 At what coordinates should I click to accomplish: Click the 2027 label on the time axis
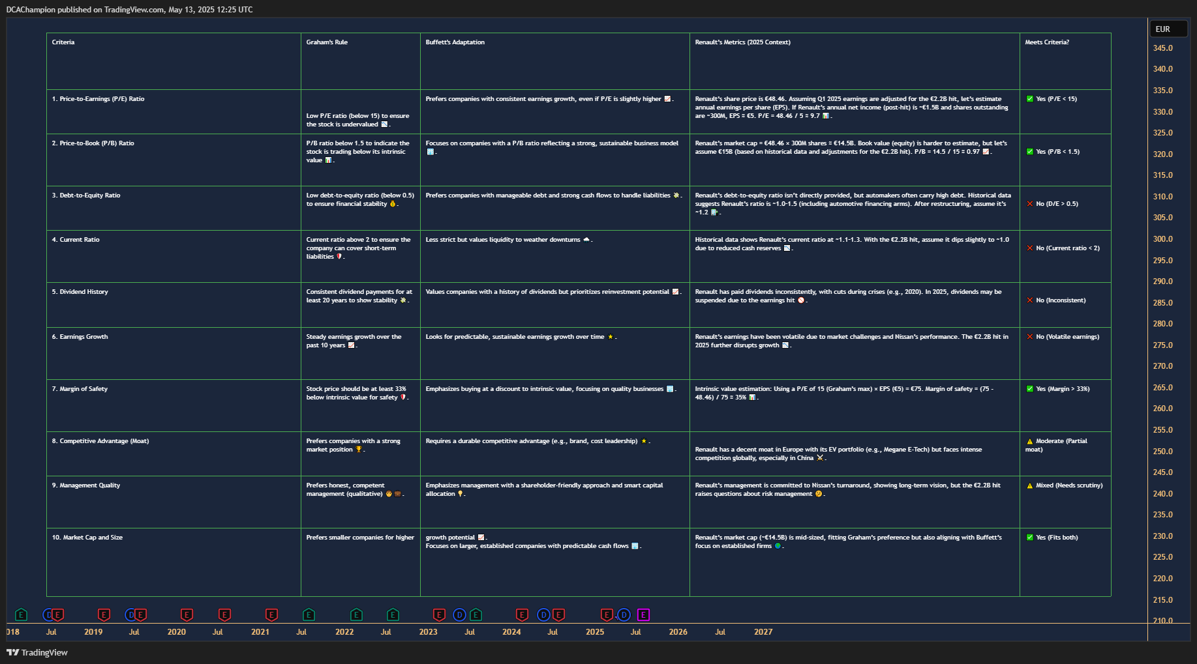[x=763, y=632]
